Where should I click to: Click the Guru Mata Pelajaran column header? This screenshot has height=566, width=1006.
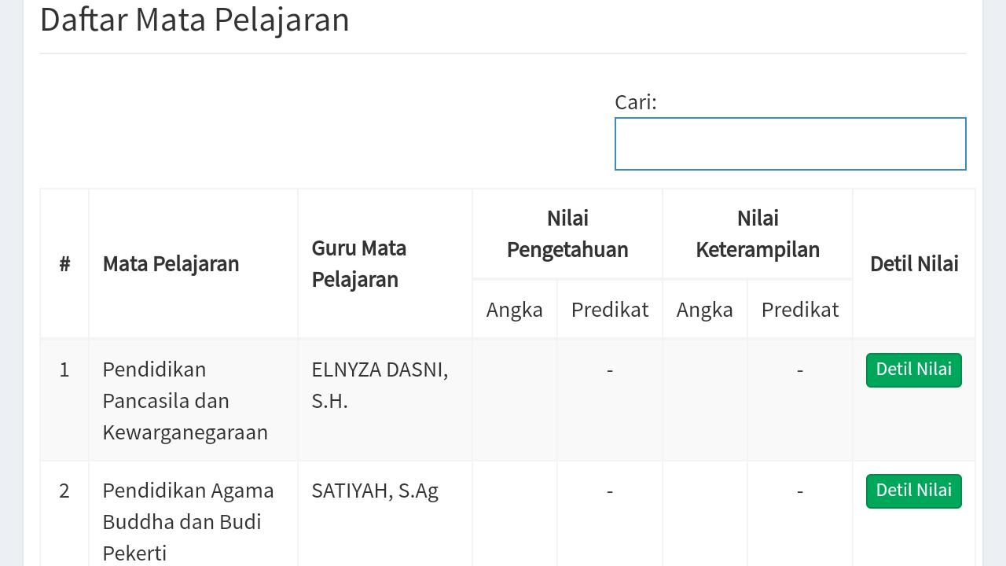point(358,264)
